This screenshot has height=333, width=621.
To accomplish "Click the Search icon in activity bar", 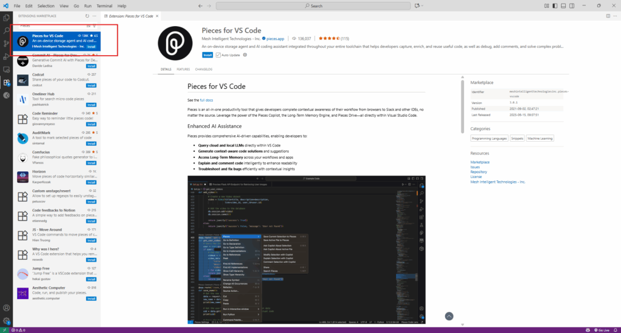I will click(7, 30).
